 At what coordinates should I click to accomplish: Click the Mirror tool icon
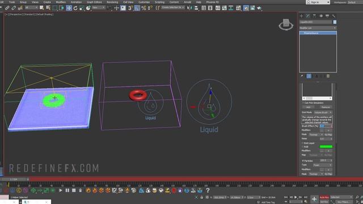click(x=190, y=8)
